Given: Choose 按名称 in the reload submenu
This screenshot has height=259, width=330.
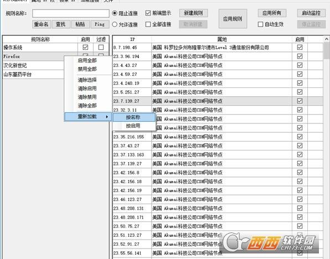Looking at the screenshot, I should [x=134, y=117].
